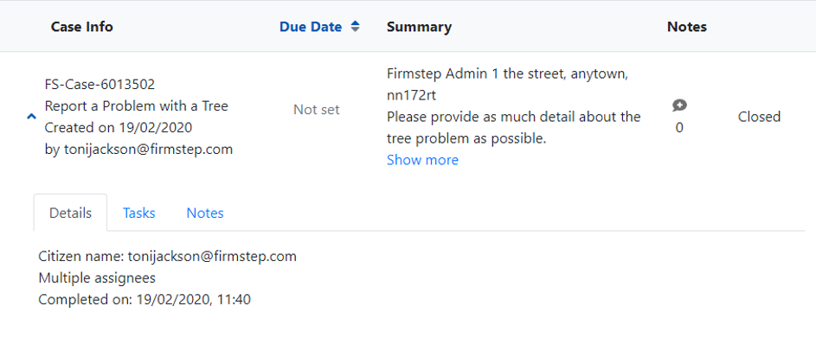Screen dimensions: 816x351
Task: Click the Summary column header
Action: (x=419, y=27)
